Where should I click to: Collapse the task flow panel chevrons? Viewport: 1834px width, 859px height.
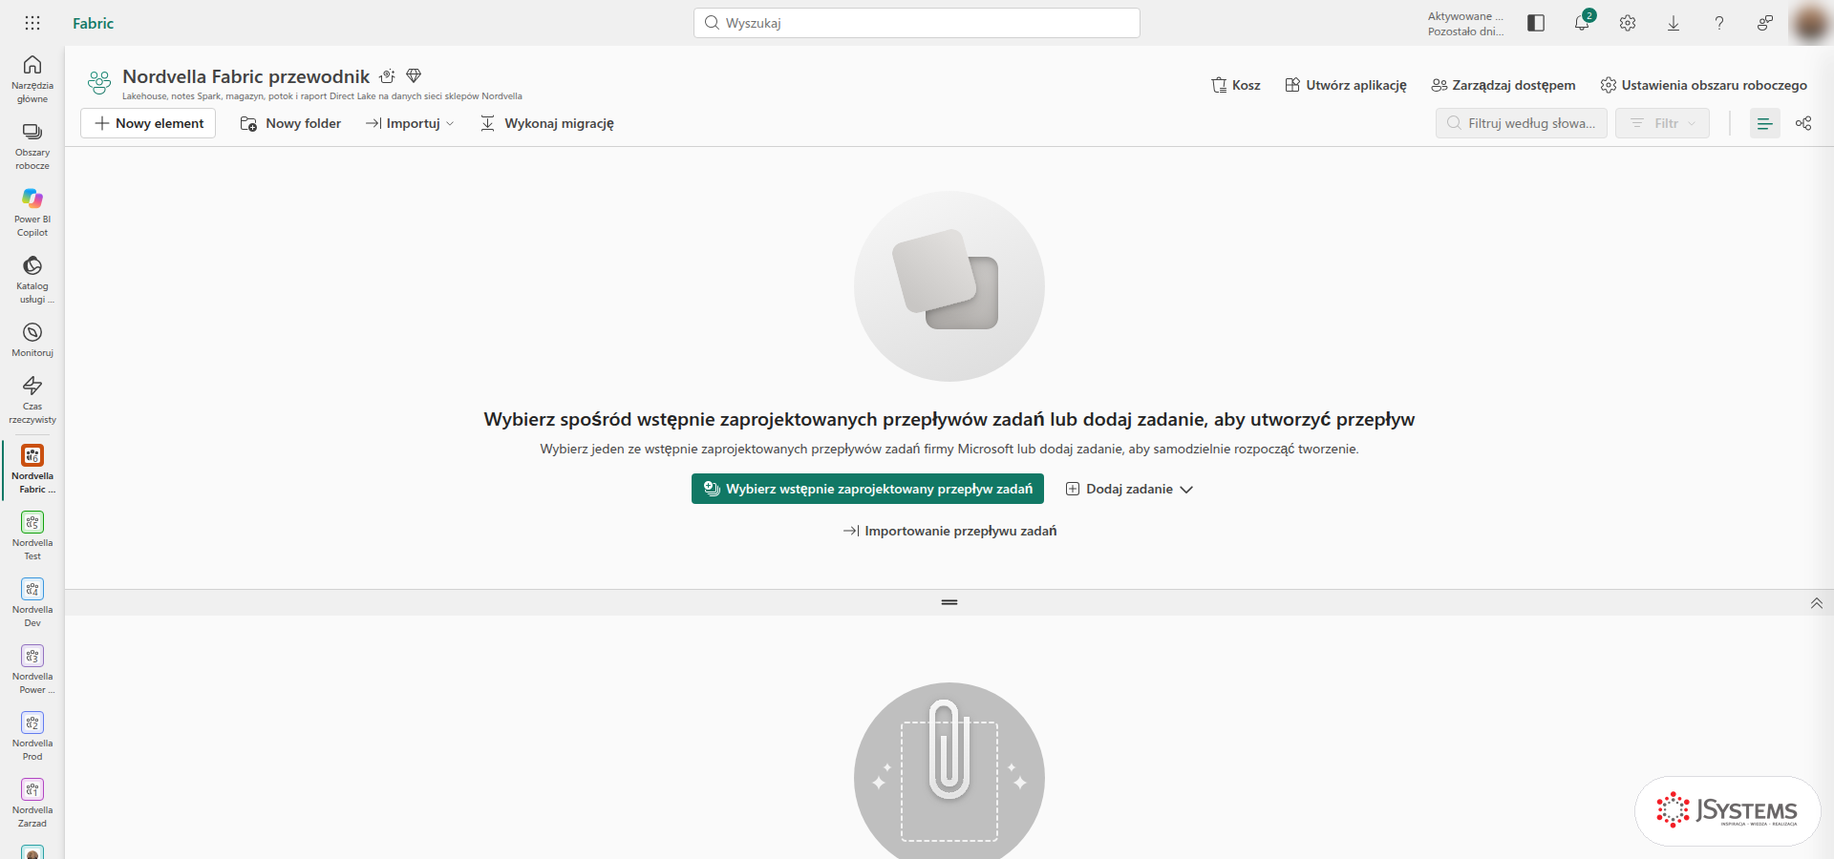[x=1817, y=602]
